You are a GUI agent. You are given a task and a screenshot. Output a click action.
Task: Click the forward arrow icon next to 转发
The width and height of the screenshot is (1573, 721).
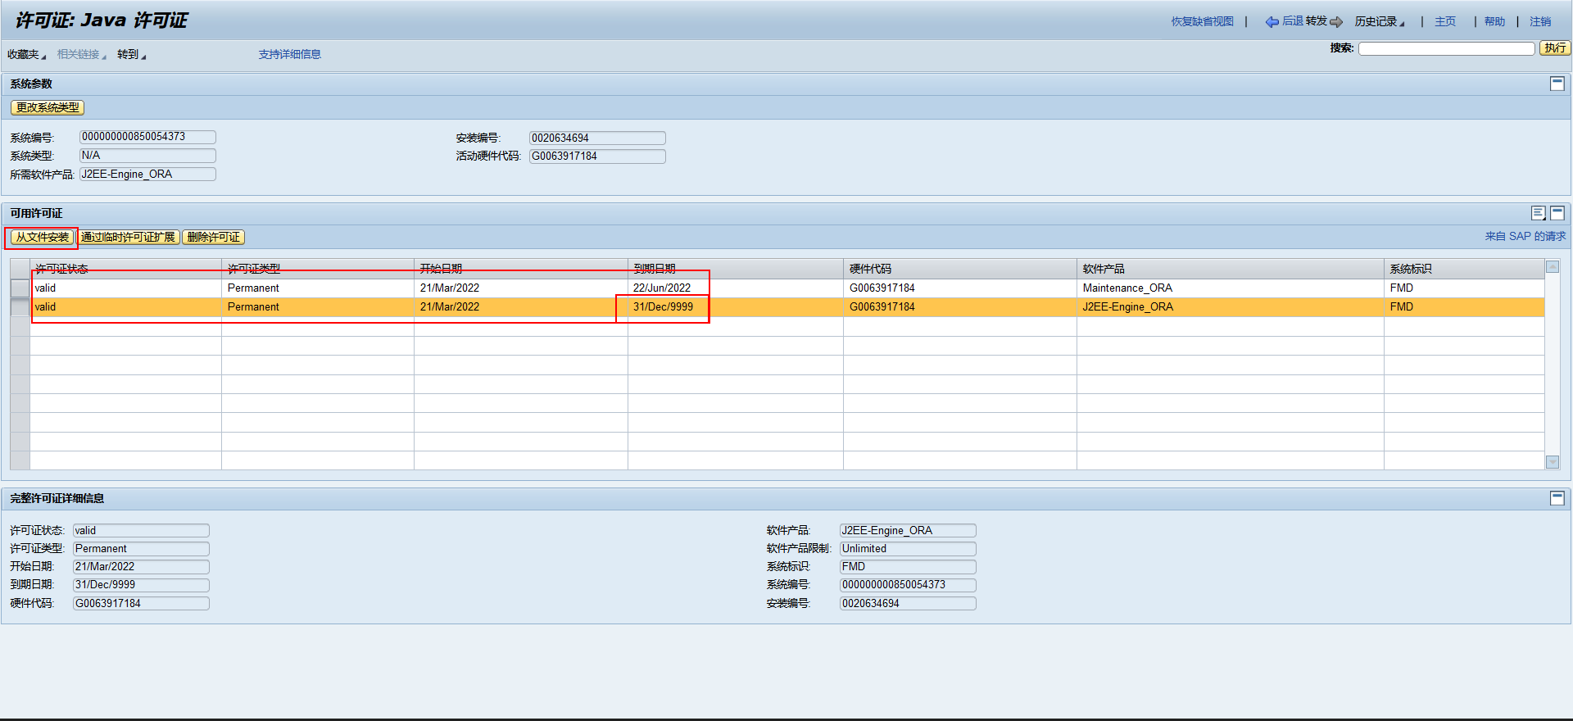coord(1336,22)
